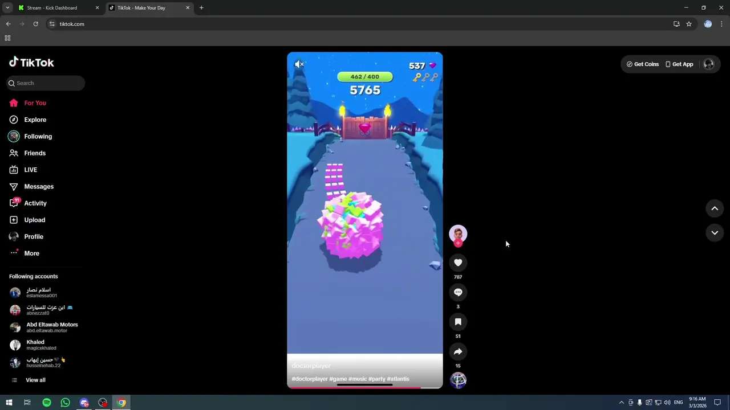The width and height of the screenshot is (730, 410).
Task: Like the video with the heart icon
Action: click(x=458, y=263)
